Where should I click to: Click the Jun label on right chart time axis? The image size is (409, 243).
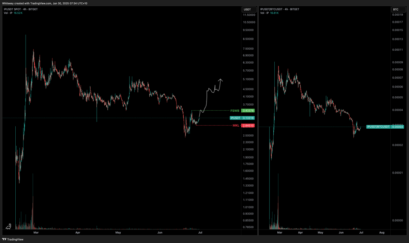point(341,233)
